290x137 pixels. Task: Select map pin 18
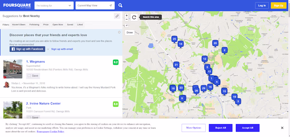coord(173,89)
